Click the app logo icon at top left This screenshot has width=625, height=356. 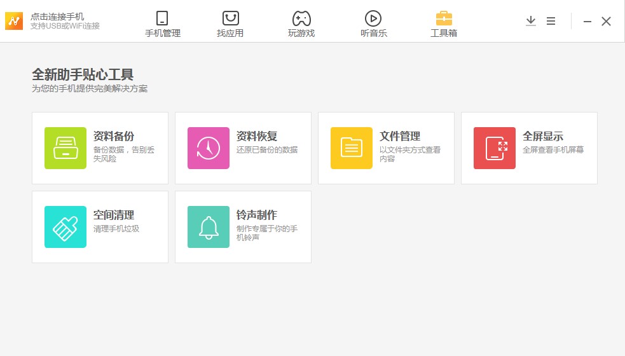coord(14,21)
